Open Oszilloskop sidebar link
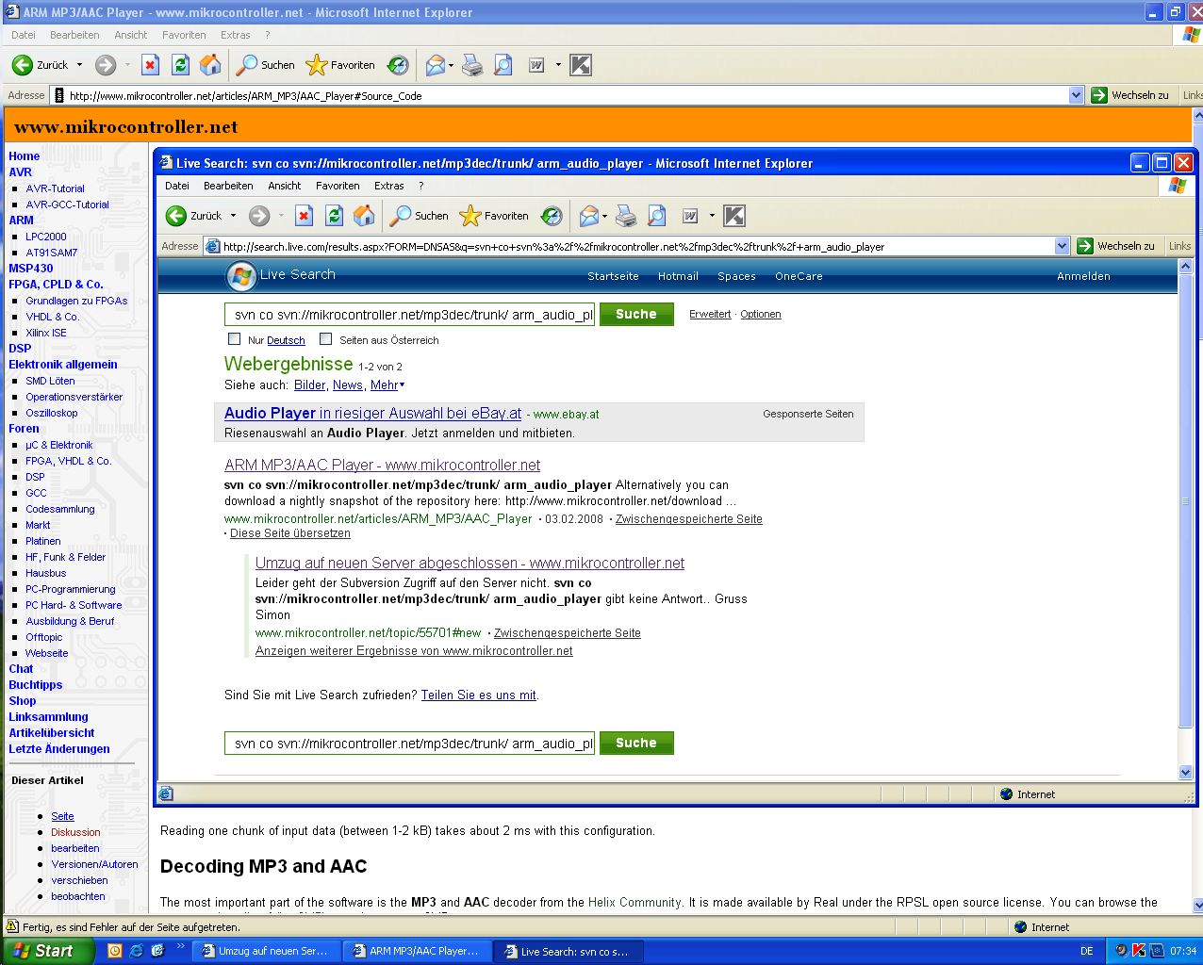Screen dimensions: 1203x965 [52, 413]
